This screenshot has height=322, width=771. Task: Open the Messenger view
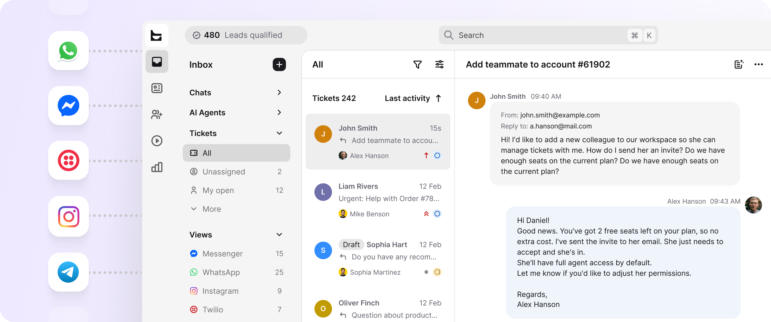236,254
